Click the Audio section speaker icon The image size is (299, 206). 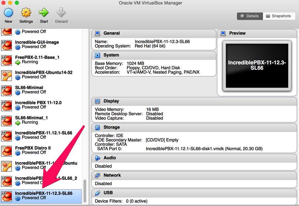[98, 158]
